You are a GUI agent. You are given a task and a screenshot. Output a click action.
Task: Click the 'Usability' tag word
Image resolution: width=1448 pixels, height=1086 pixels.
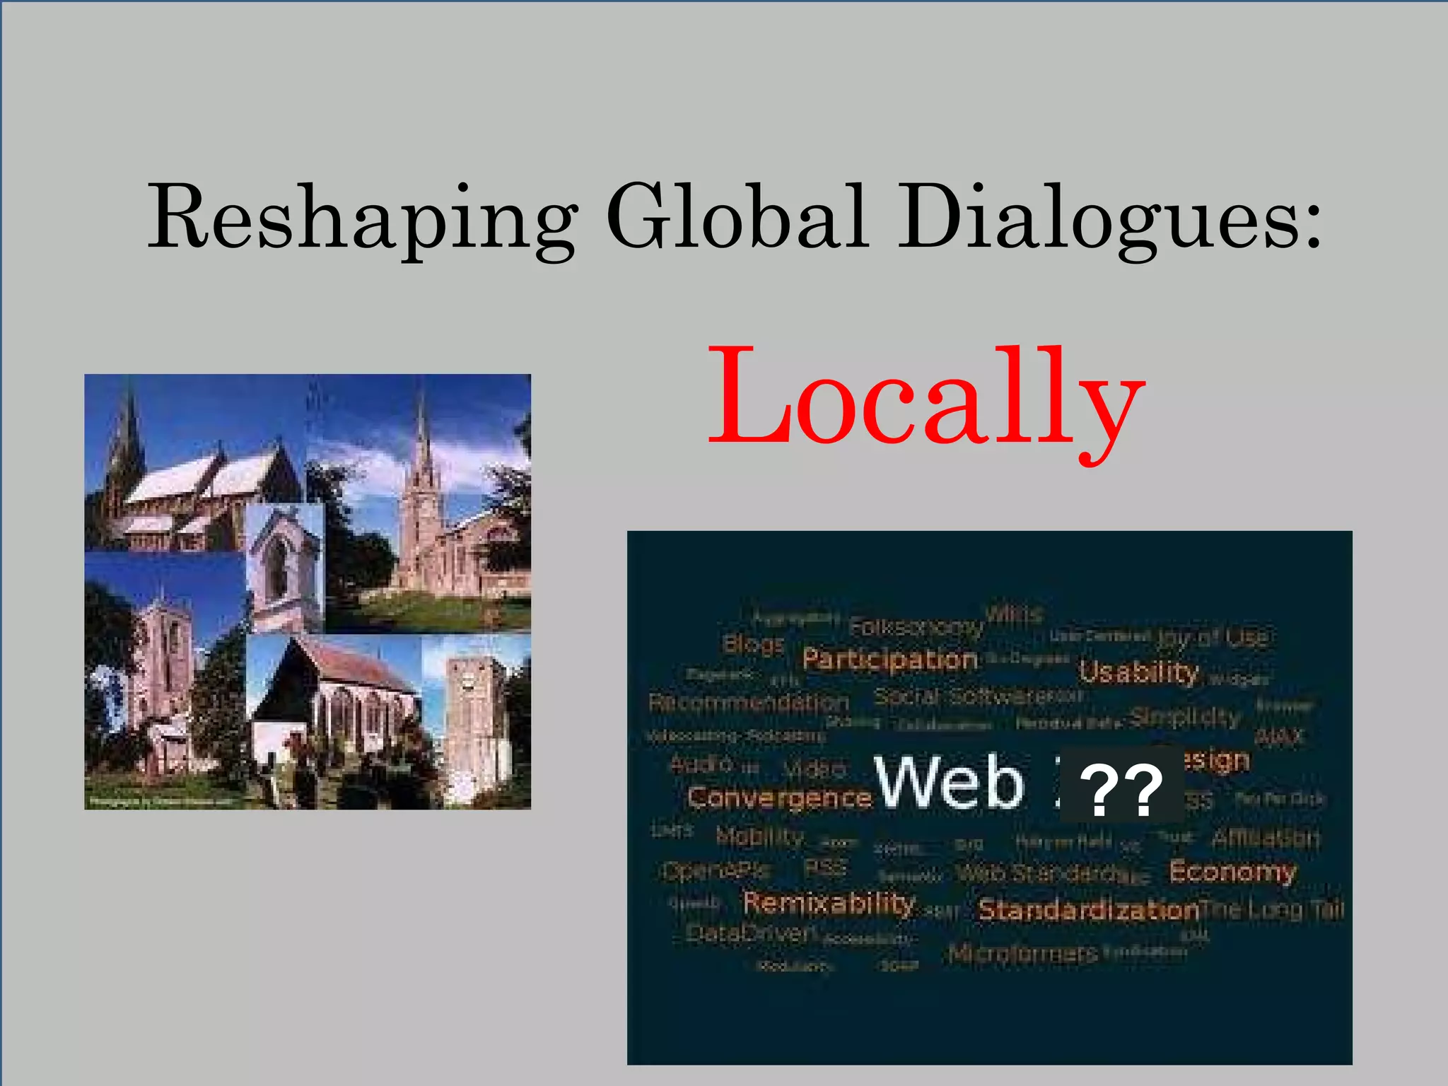click(x=1138, y=672)
